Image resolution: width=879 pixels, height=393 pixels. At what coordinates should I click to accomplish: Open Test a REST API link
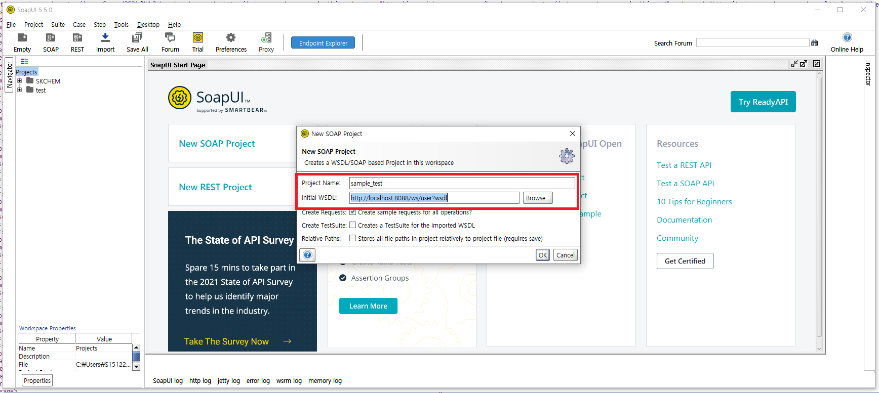tap(684, 165)
